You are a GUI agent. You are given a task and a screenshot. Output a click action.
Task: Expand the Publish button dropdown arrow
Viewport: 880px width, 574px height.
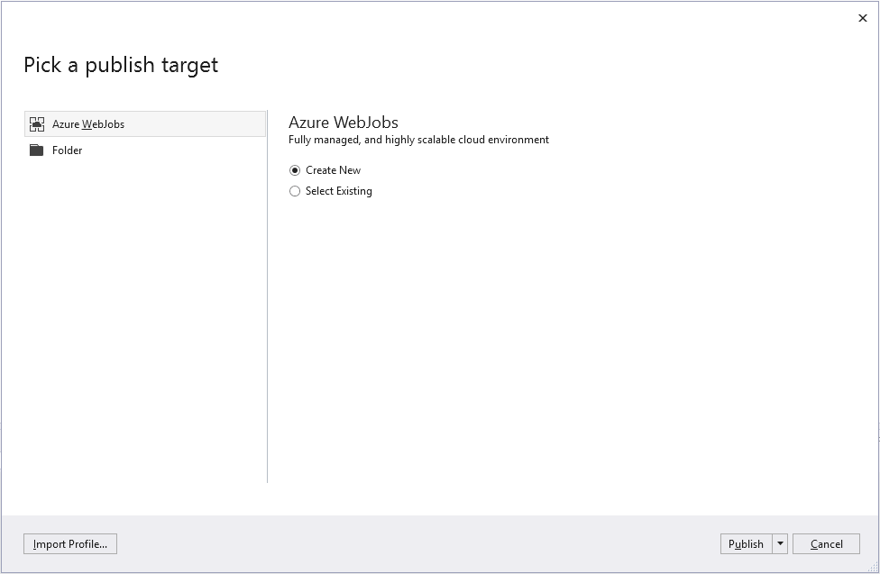pos(780,543)
